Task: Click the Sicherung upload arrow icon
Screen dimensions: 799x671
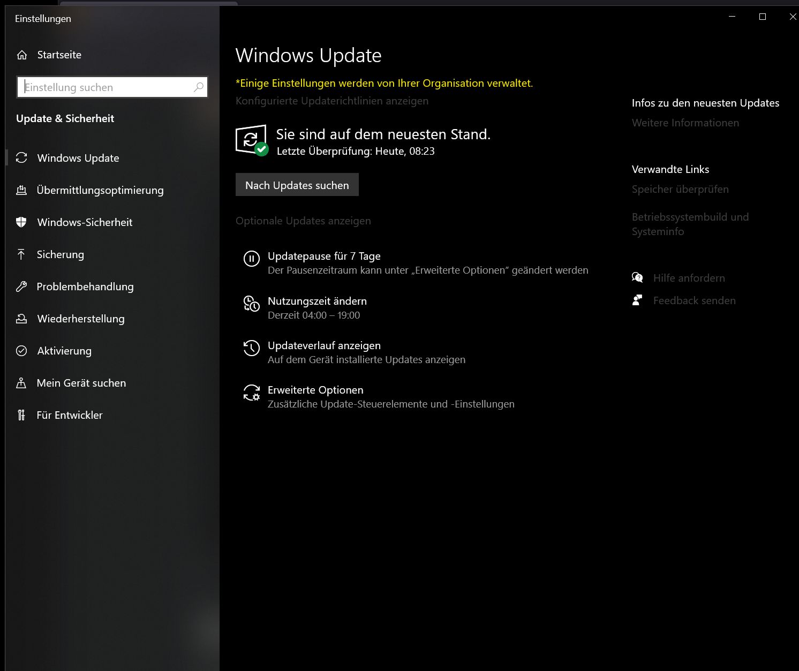Action: point(21,254)
